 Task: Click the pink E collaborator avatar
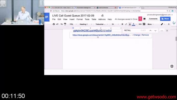(140, 19)
